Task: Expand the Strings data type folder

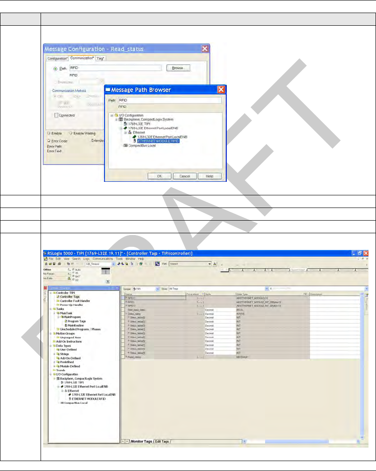Action: click(x=54, y=354)
